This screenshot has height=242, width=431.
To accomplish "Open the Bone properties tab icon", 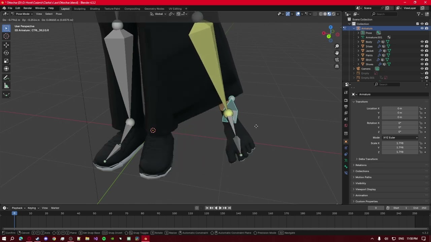I will tap(346, 167).
